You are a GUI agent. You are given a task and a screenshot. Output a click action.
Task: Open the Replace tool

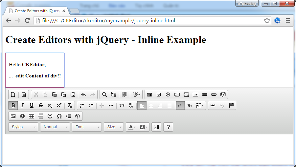113,94
